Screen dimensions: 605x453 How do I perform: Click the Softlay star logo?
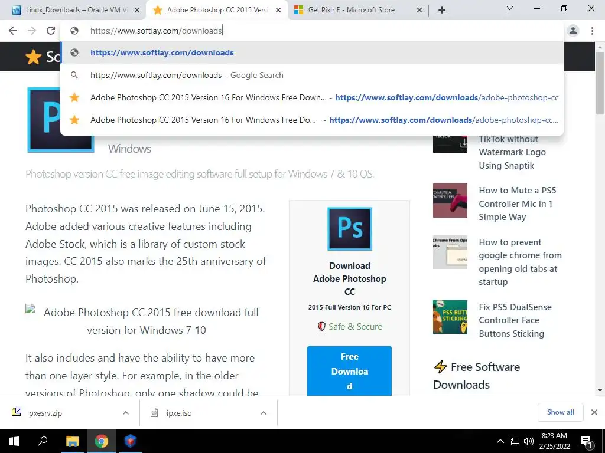point(34,57)
